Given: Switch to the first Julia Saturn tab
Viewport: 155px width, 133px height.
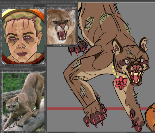Looking at the screenshot, I should coord(7,5).
